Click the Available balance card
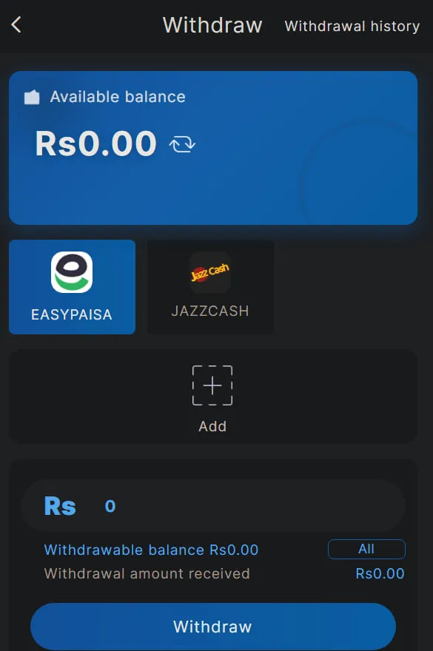Screen dimensions: 433x651 point(212,148)
